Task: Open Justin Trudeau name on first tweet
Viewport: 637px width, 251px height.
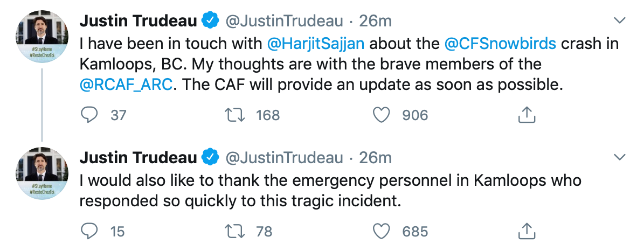Action: tap(138, 21)
